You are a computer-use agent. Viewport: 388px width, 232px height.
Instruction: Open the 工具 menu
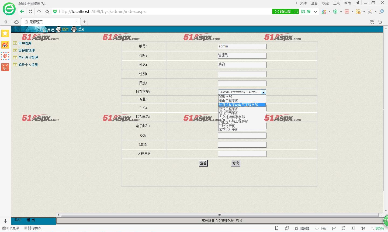337,3
